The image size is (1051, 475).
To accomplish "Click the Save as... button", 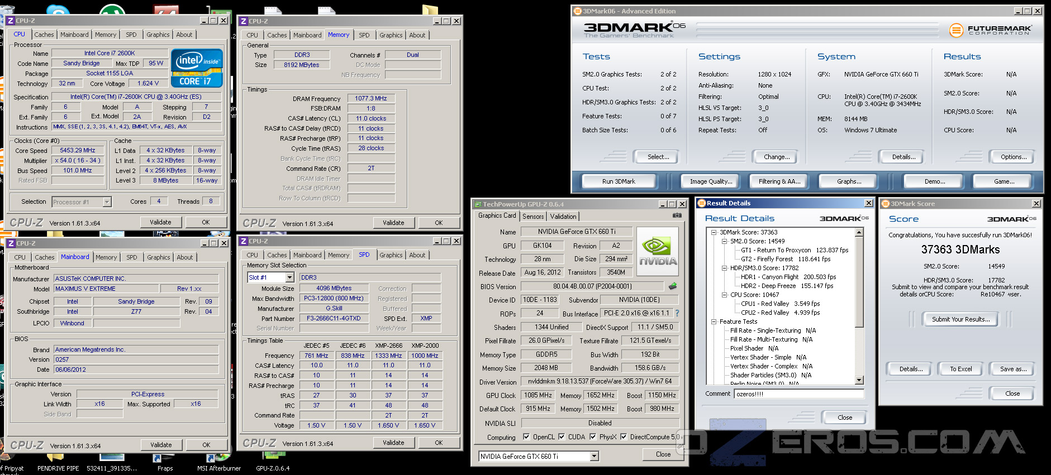I will pos(1013,369).
